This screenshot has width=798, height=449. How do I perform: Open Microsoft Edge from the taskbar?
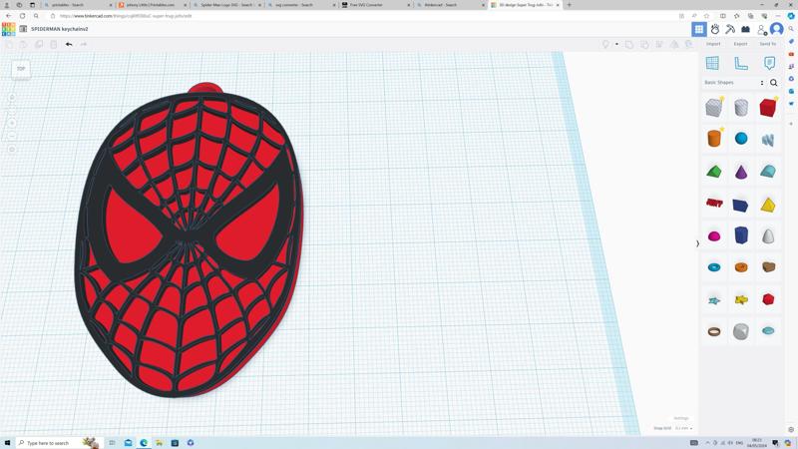tap(144, 443)
